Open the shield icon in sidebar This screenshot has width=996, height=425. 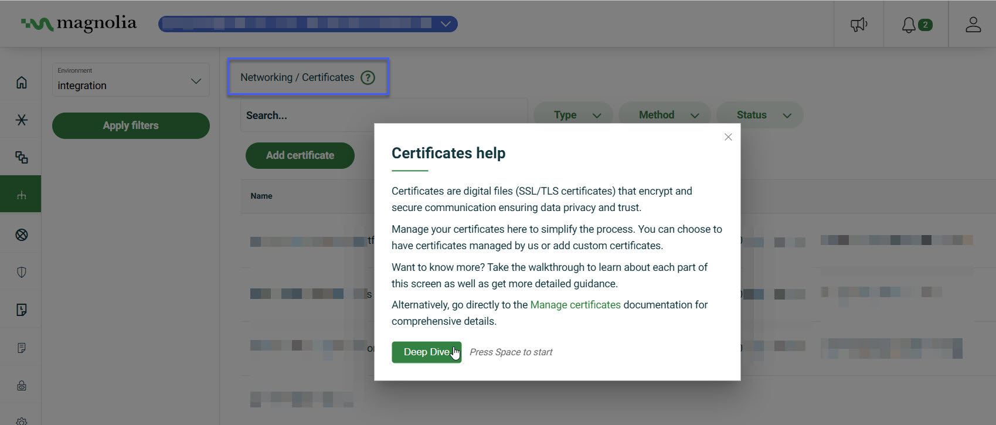click(x=22, y=272)
